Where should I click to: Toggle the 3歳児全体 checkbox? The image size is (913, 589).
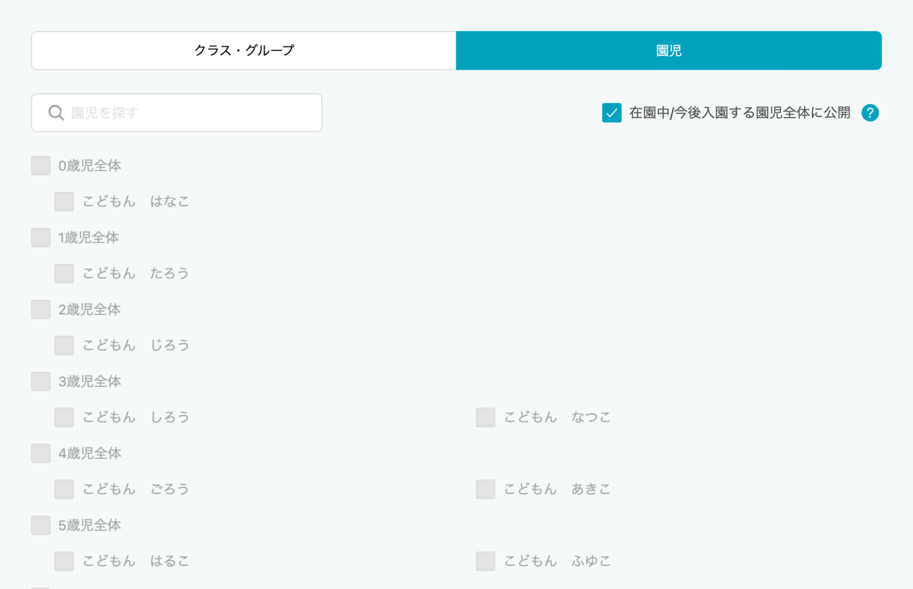click(41, 382)
